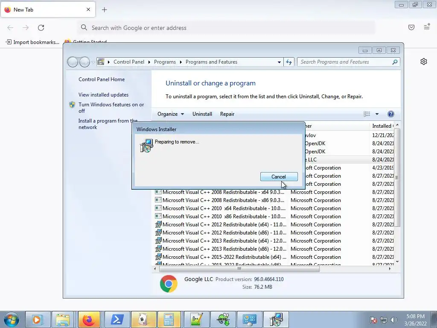Image resolution: width=437 pixels, height=328 pixels.
Task: Open Calculator from taskbar
Action: (x=169, y=319)
